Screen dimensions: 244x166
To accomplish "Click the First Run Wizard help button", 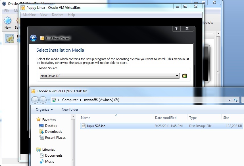I will point(176,28).
